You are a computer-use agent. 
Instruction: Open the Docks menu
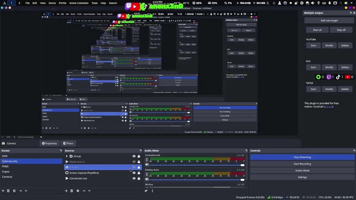pyautogui.click(x=52, y=3)
